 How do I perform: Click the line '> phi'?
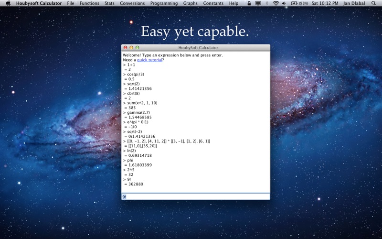pos(128,160)
